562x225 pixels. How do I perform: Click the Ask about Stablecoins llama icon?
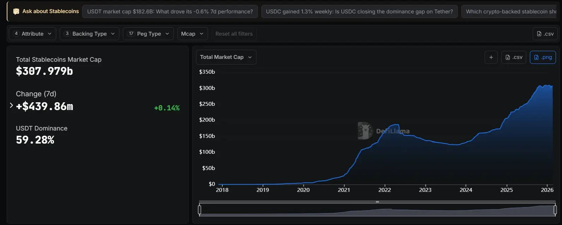click(x=16, y=11)
